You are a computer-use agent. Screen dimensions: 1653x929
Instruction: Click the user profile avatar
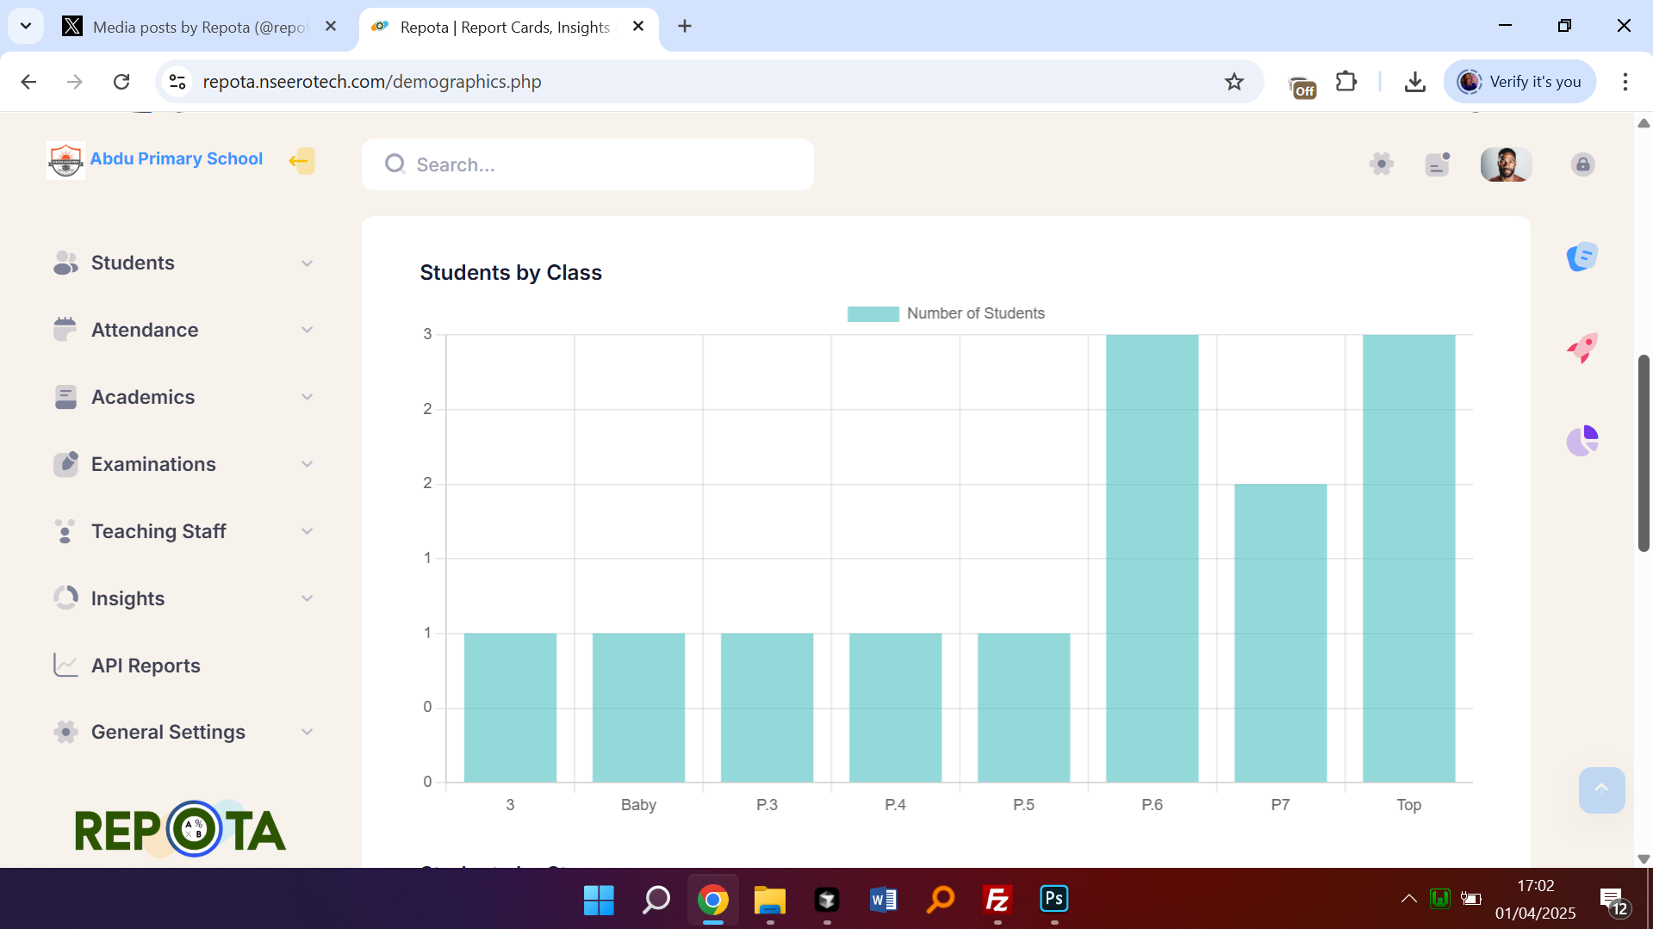pos(1505,164)
